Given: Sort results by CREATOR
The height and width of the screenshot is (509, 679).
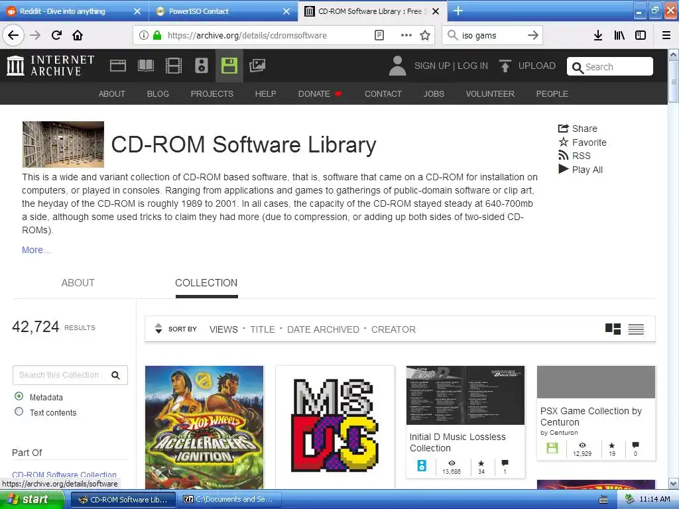Looking at the screenshot, I should (x=393, y=329).
